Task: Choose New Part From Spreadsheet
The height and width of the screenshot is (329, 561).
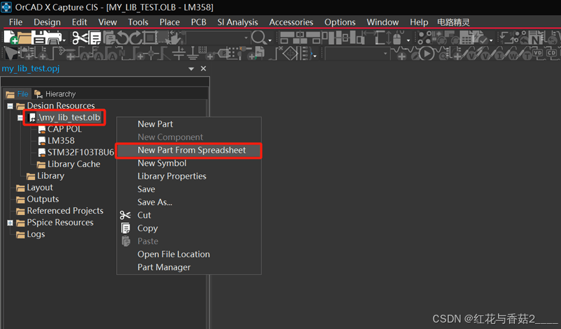Action: tap(189, 150)
